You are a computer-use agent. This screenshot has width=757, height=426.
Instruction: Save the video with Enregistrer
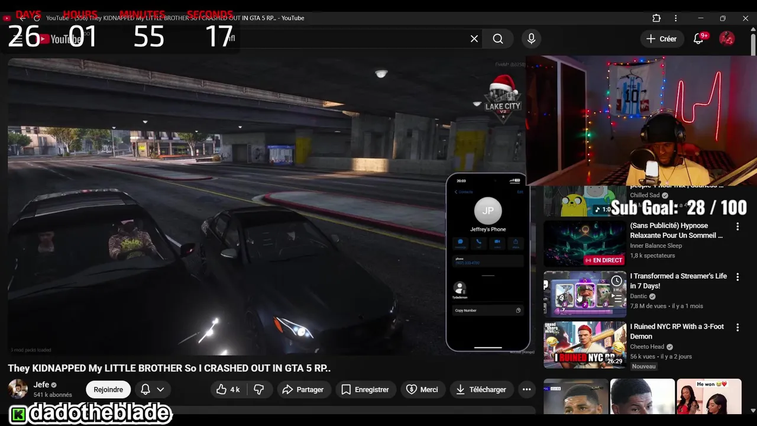[366, 389]
